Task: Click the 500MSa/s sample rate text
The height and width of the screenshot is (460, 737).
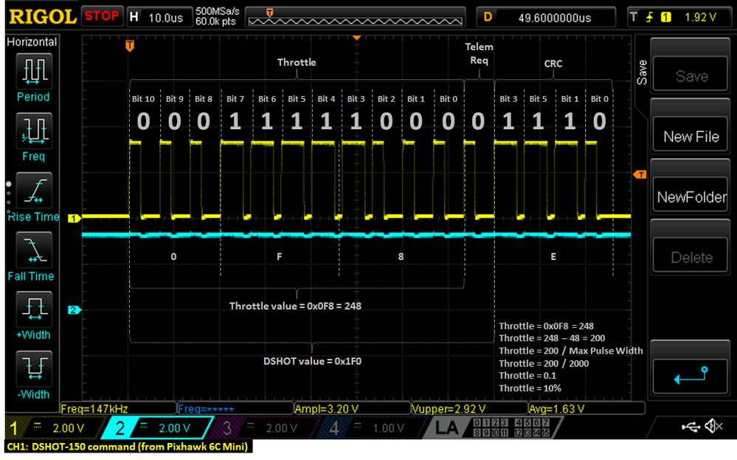Action: [x=217, y=11]
